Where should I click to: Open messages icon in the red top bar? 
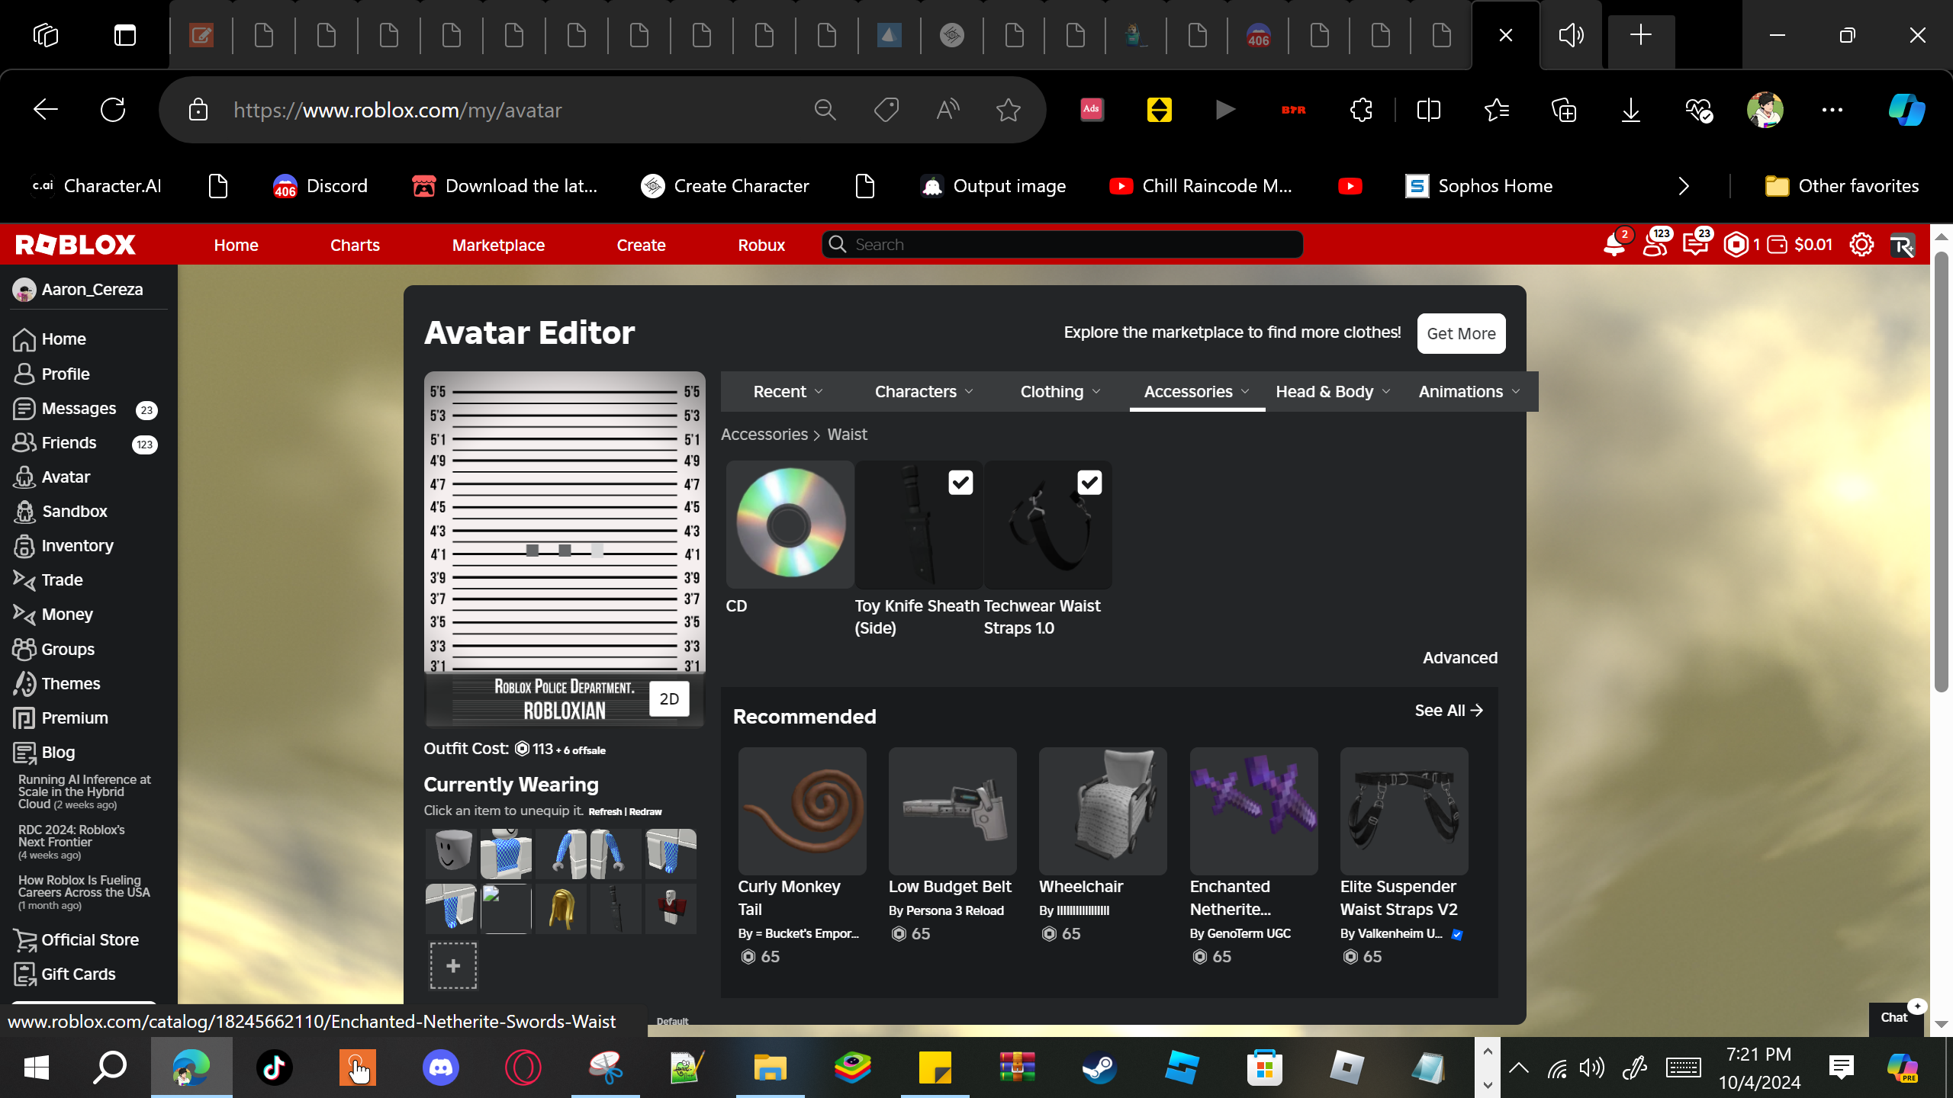[1696, 244]
